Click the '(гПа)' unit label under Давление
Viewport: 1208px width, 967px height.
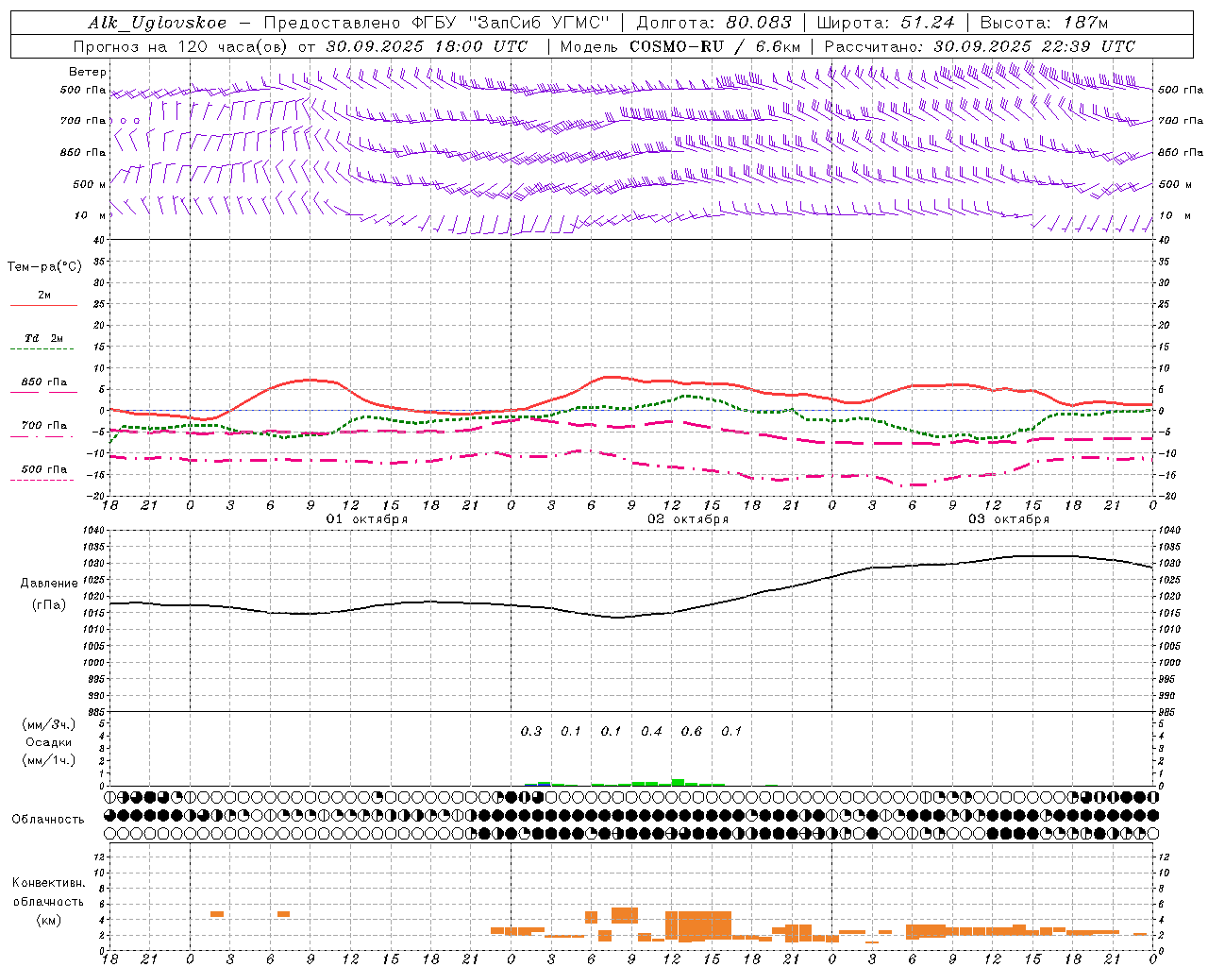coord(49,605)
